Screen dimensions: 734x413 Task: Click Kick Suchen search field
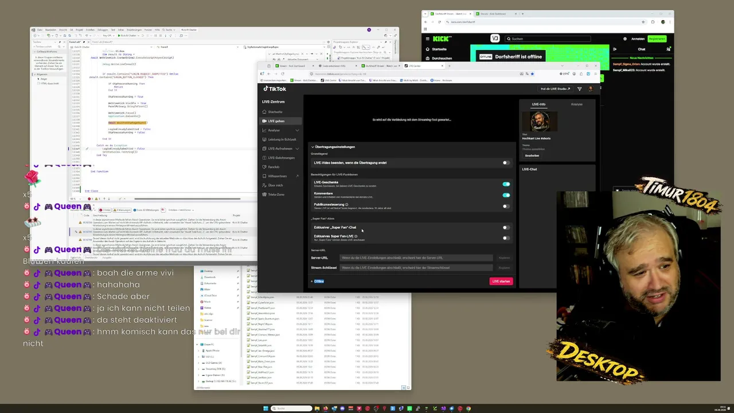pyautogui.click(x=548, y=39)
